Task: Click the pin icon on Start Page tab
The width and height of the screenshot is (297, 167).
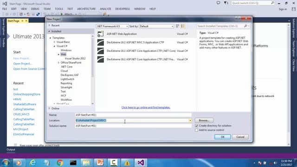Action: (22, 21)
